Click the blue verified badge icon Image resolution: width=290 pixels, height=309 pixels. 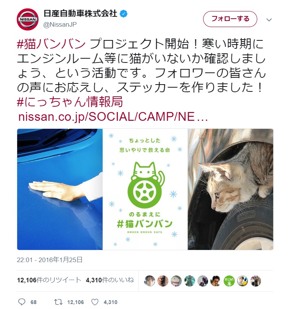(x=123, y=14)
